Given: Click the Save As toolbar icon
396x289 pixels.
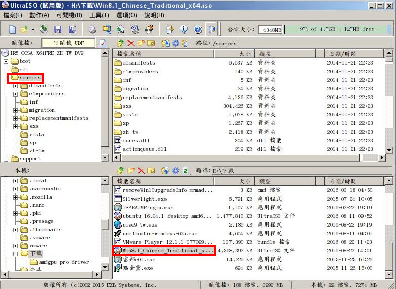Looking at the screenshot, I should click(x=72, y=29).
